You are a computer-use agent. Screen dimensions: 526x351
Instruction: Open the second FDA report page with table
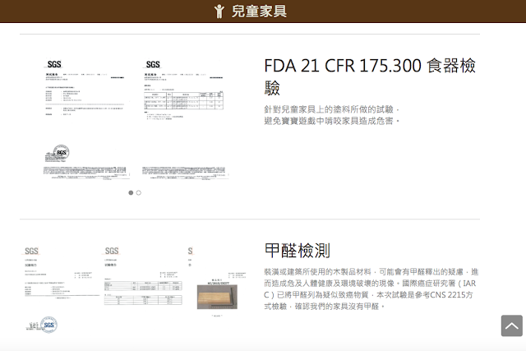[184, 119]
